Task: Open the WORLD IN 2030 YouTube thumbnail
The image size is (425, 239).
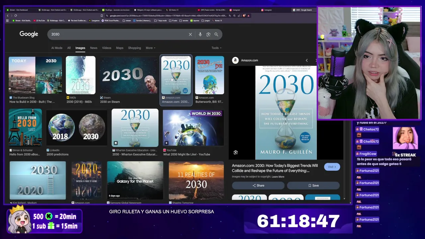Action: pos(193,127)
